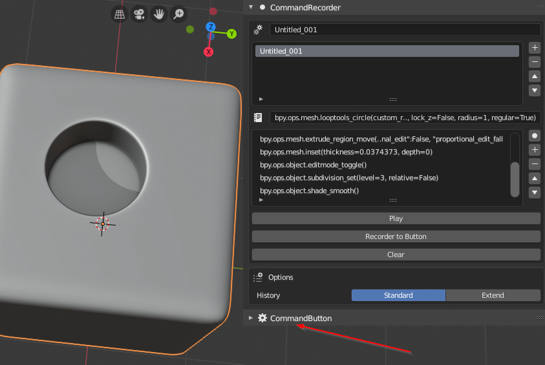This screenshot has height=365, width=545.
Task: Click the History label
Action: (x=268, y=295)
